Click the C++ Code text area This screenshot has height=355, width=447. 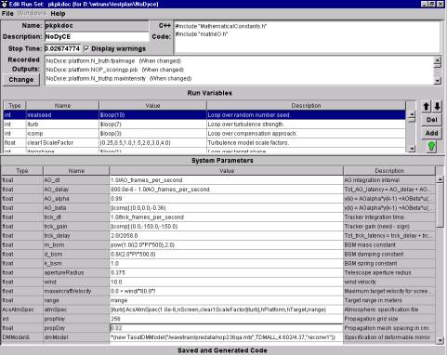coord(307,36)
